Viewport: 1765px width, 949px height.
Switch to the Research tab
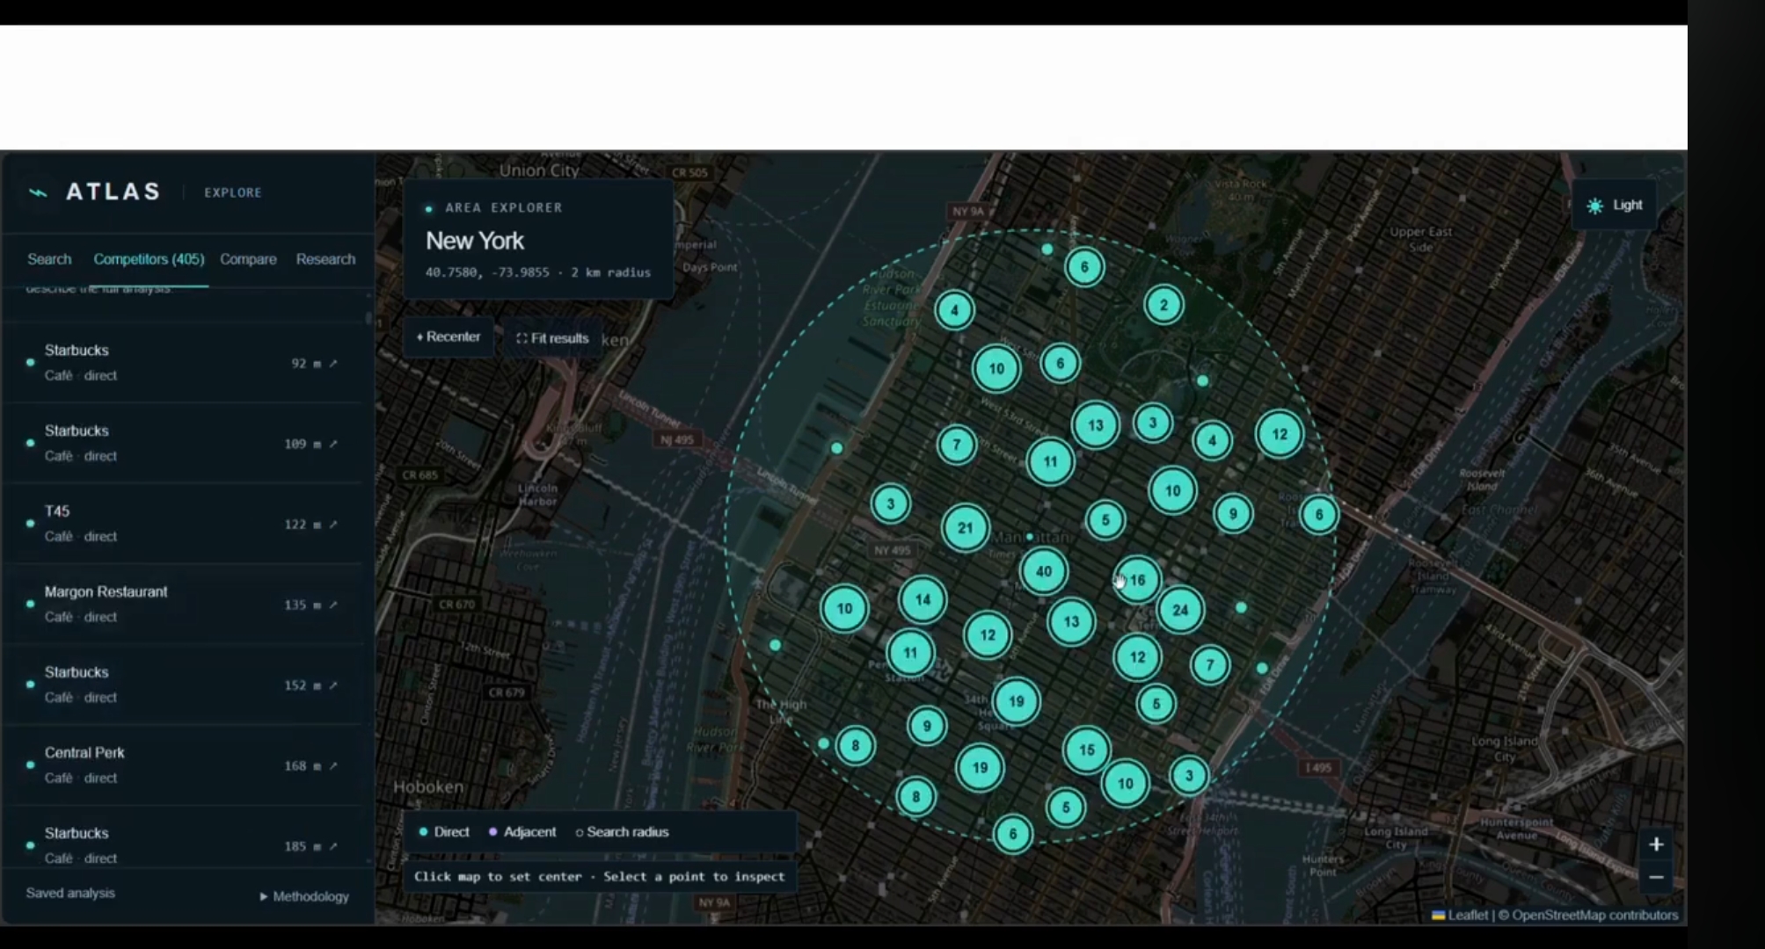pyautogui.click(x=325, y=259)
